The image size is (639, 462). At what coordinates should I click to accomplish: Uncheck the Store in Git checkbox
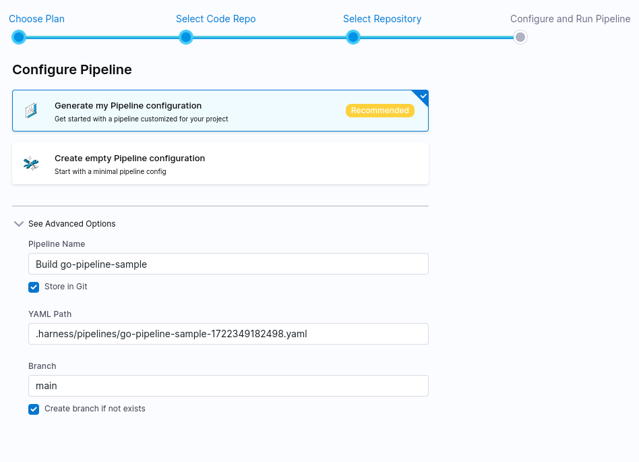pos(34,287)
